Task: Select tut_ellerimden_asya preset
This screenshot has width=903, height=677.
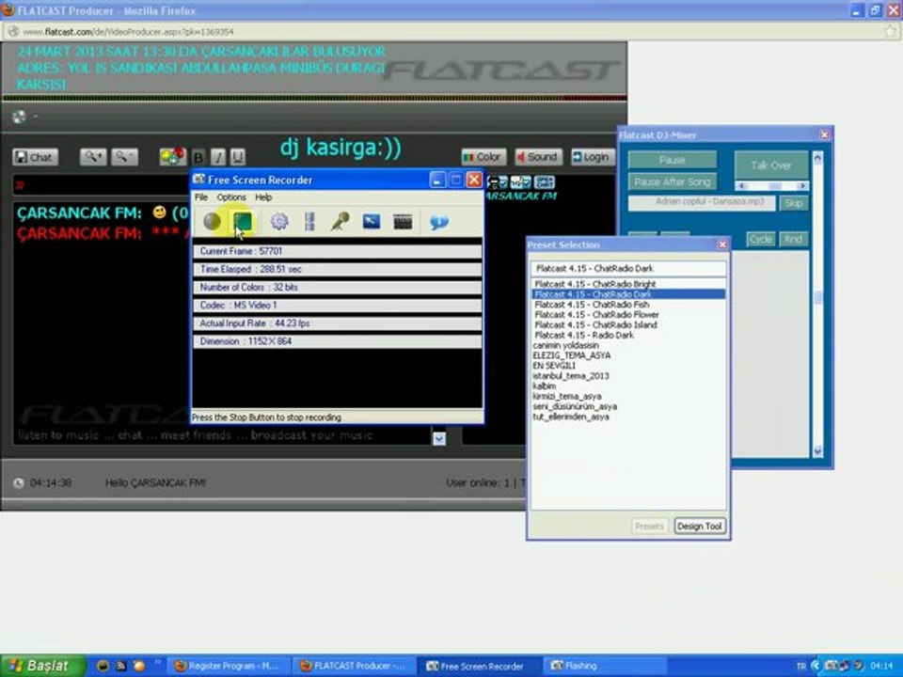Action: [x=627, y=417]
